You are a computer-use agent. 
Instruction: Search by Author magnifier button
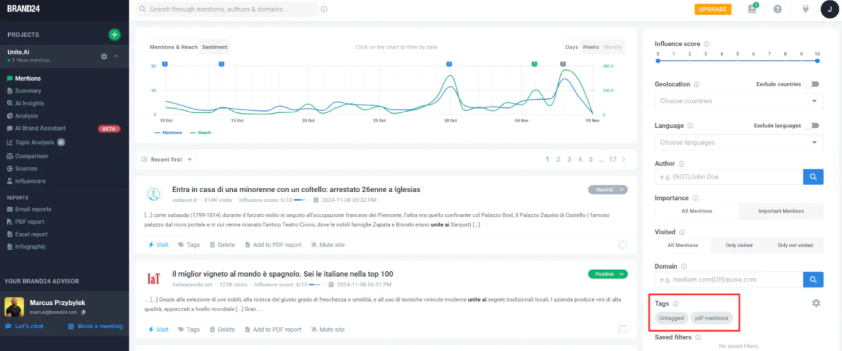[x=813, y=177]
